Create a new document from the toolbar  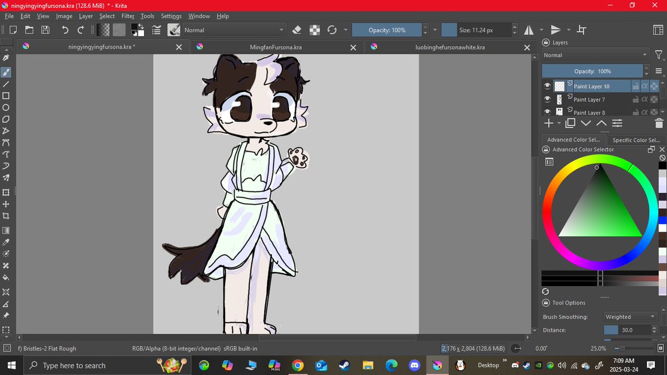coord(13,30)
